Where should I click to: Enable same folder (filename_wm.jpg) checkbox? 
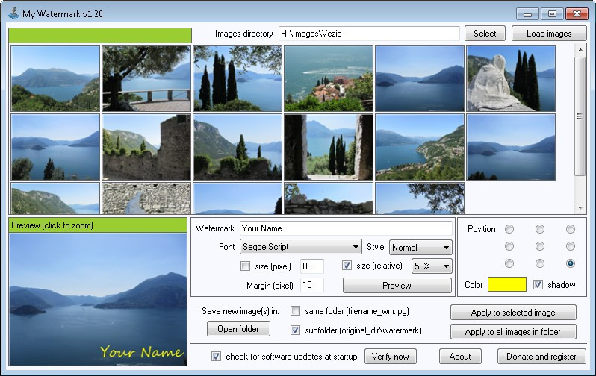295,311
